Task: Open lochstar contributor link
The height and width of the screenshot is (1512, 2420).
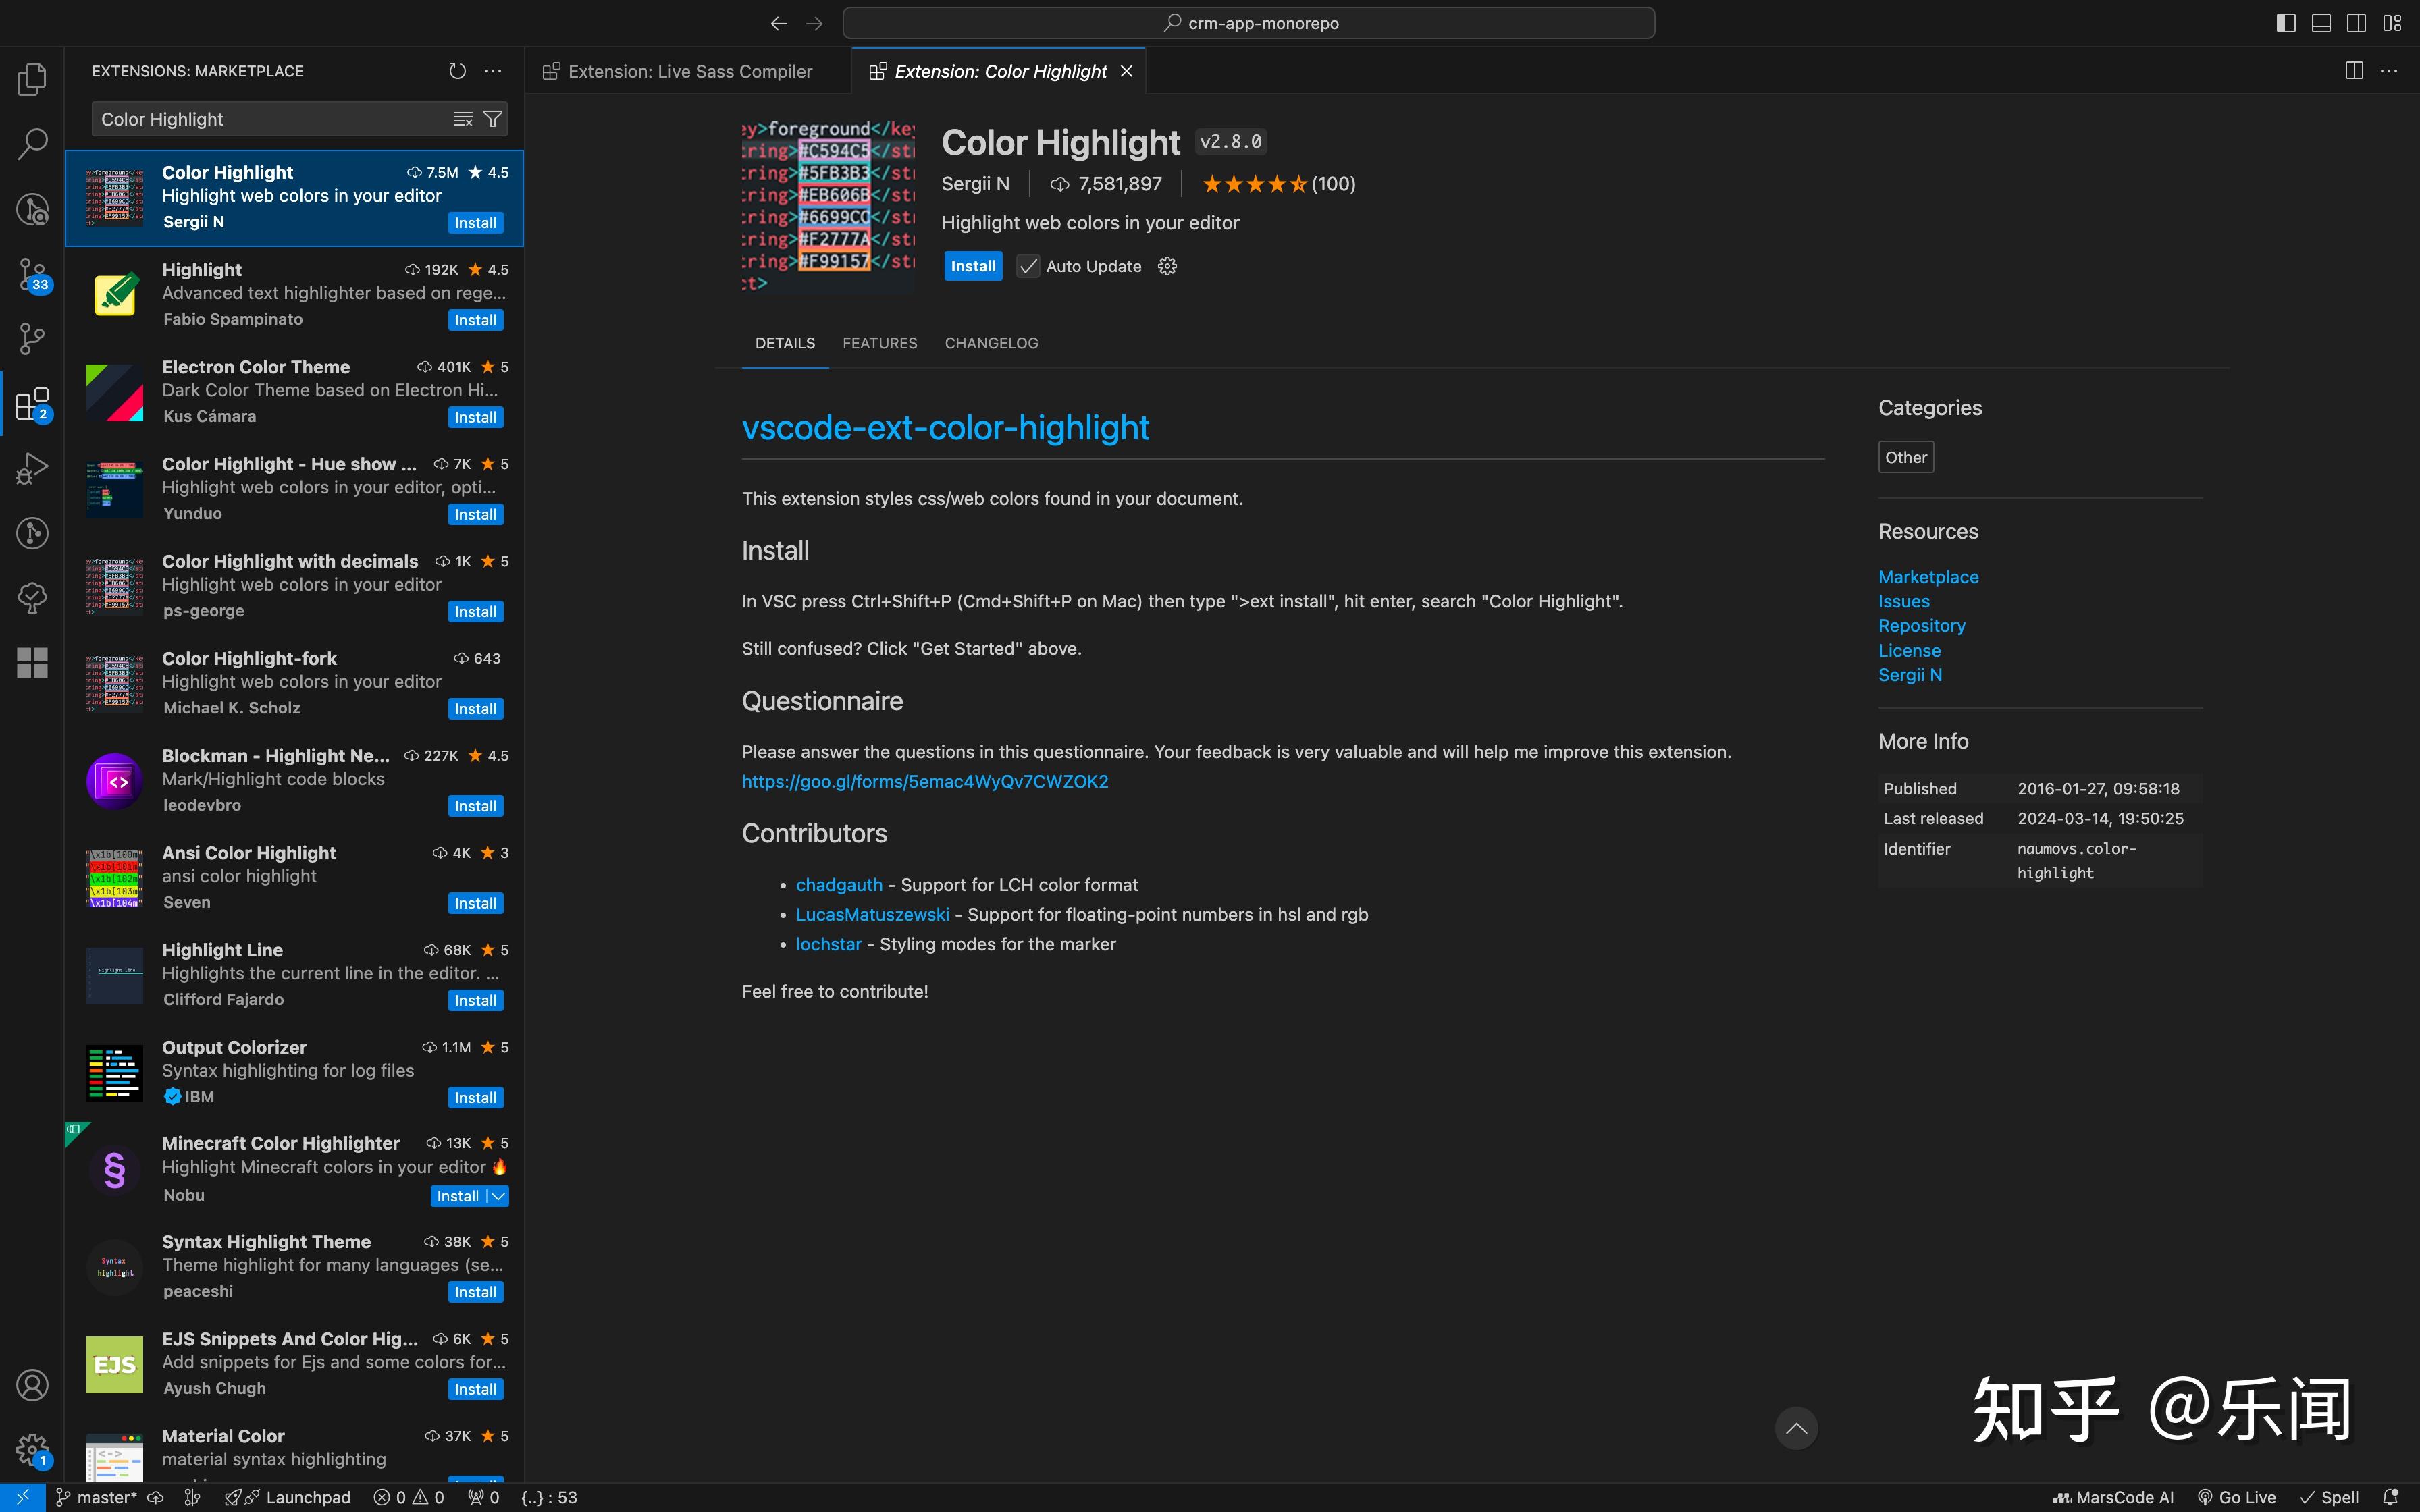Action: tap(828, 944)
